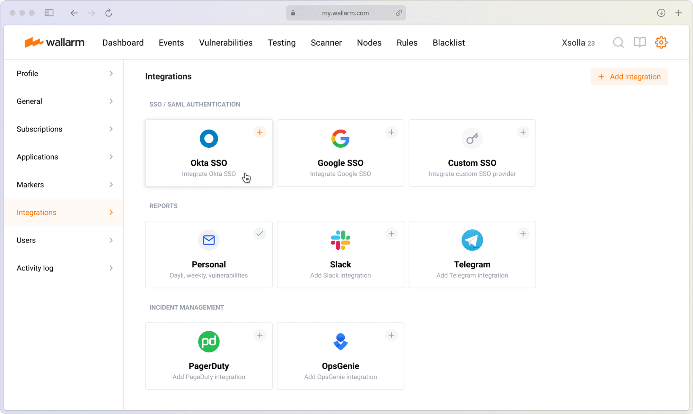Expand the Activity log chevron
This screenshot has width=693, height=414.
pos(111,268)
